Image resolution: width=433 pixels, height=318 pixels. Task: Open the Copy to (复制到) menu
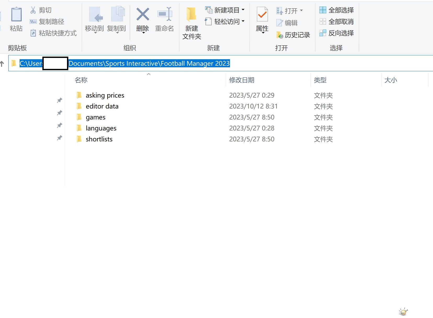117,20
